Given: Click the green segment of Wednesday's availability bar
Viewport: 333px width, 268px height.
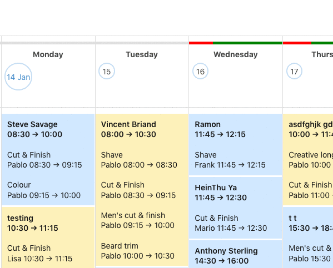Looking at the screenshot, I should point(247,43).
